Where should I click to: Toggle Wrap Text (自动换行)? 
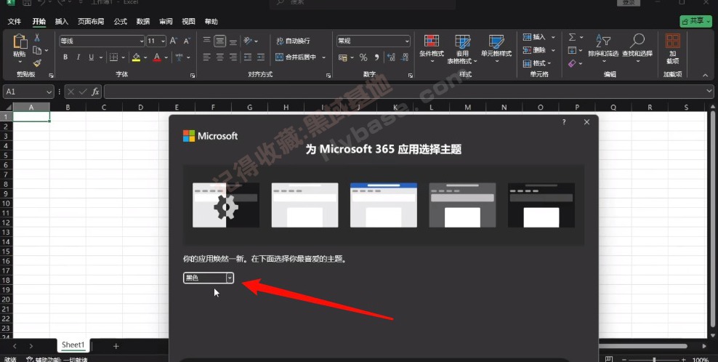(293, 41)
